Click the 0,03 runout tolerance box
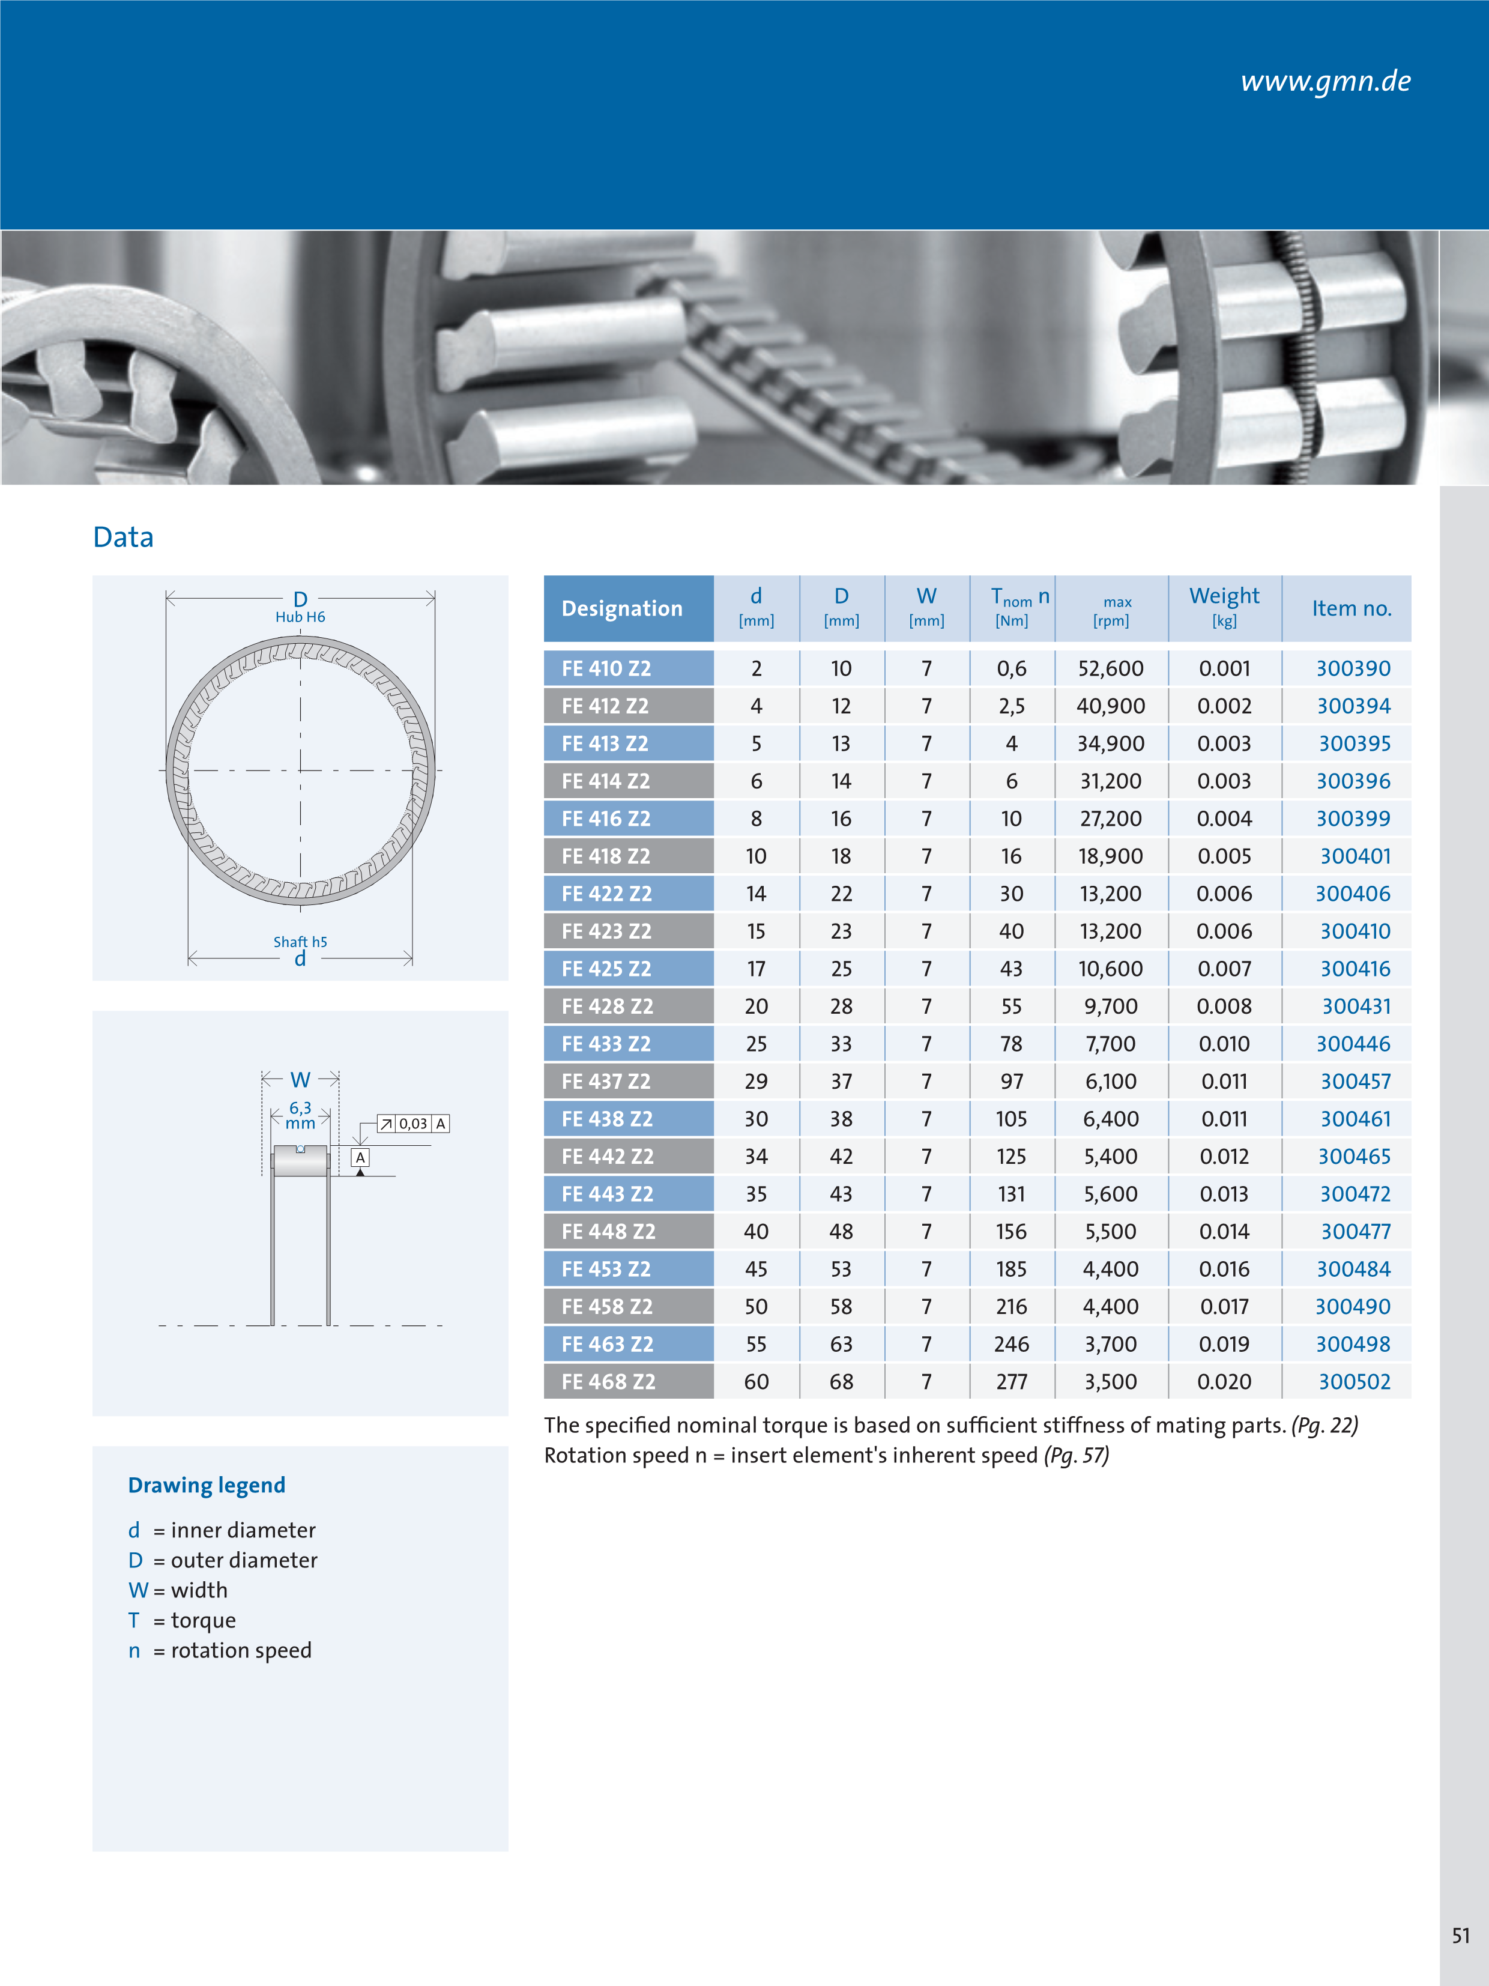Image resolution: width=1489 pixels, height=1986 pixels. click(x=413, y=1123)
